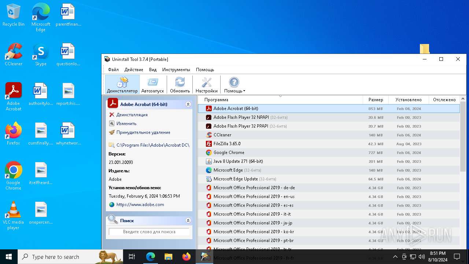Sort list by Программа column header
Viewport: 469px width, 264px height.
(280, 100)
